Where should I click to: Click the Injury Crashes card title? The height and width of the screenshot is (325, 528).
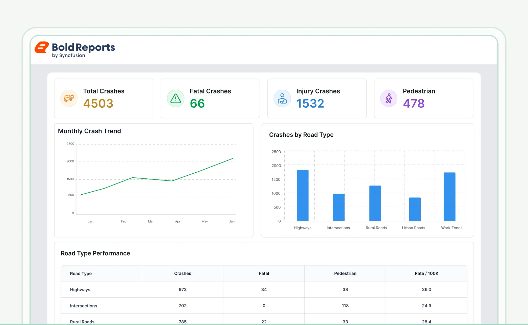318,91
